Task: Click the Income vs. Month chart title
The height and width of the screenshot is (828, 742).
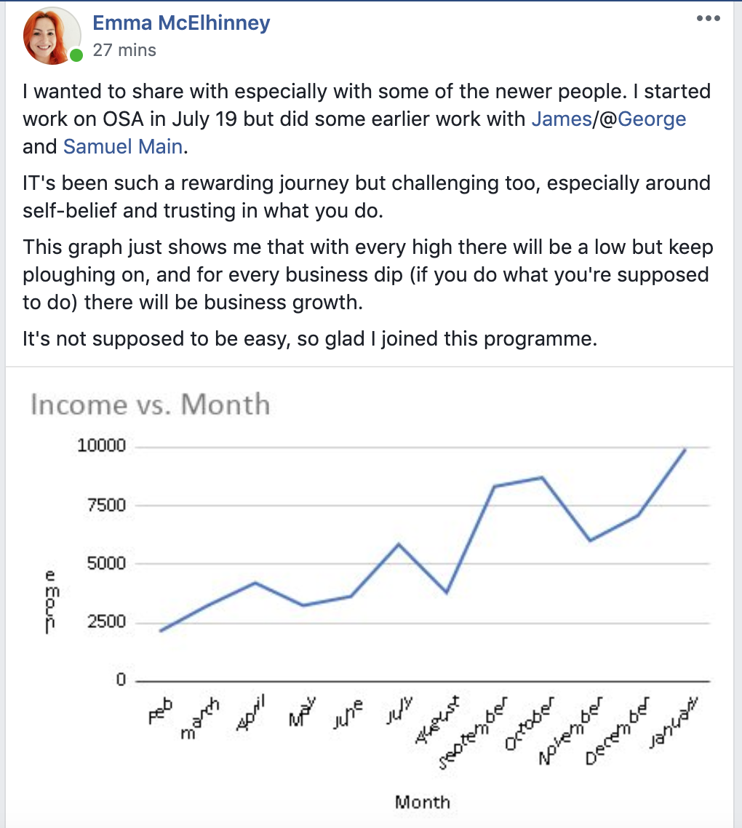Action: 150,405
